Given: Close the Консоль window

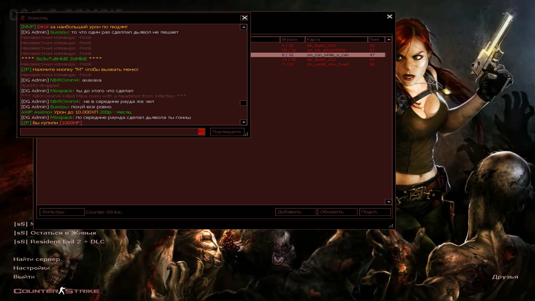Looking at the screenshot, I should pyautogui.click(x=244, y=18).
